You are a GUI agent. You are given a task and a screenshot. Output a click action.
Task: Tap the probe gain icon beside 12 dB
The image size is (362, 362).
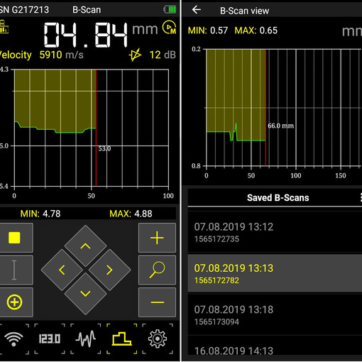tap(135, 55)
